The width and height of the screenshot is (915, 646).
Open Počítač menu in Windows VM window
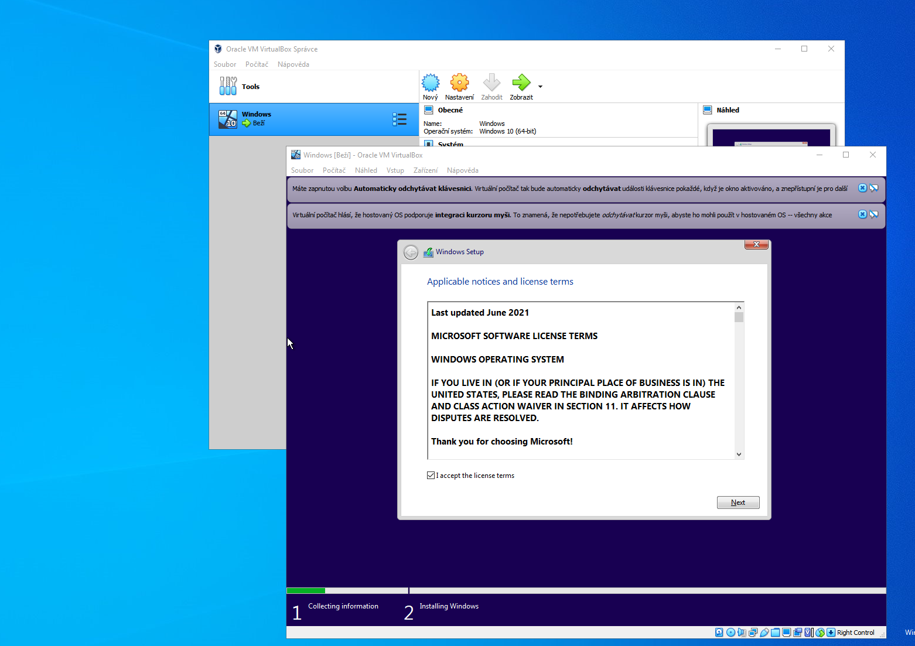(x=334, y=170)
